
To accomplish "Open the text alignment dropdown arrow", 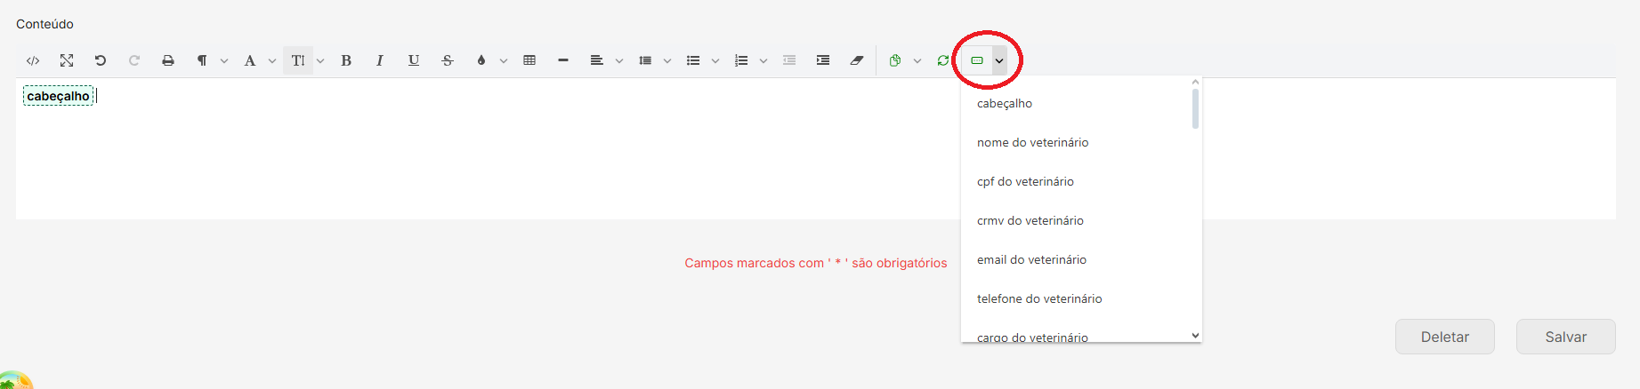I will pos(619,61).
